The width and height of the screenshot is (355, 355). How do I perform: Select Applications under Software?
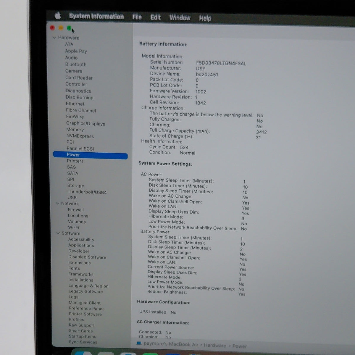click(81, 245)
